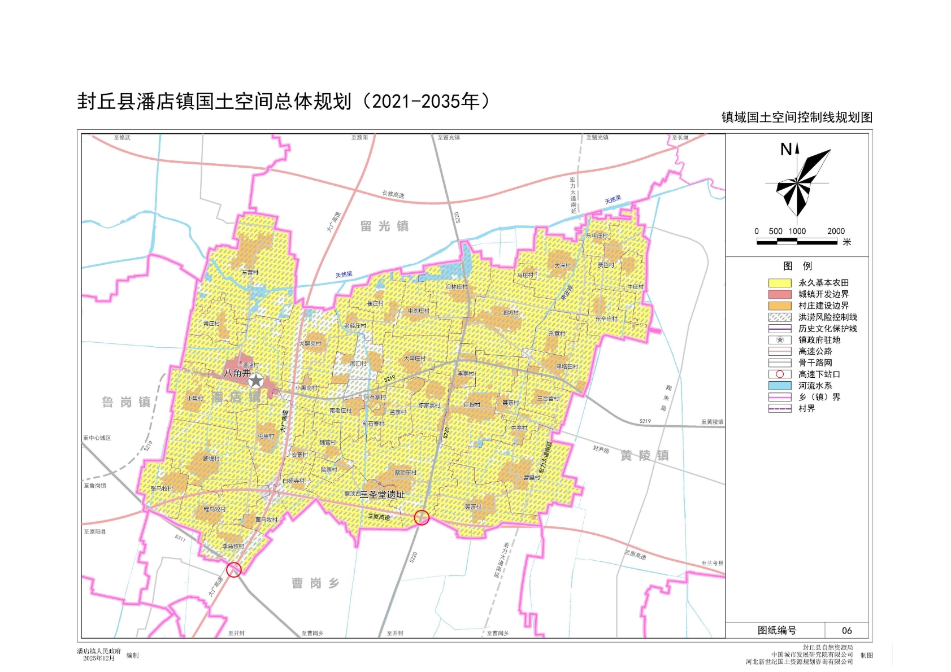Click the map scale bar
The image size is (951, 672).
coord(797,242)
